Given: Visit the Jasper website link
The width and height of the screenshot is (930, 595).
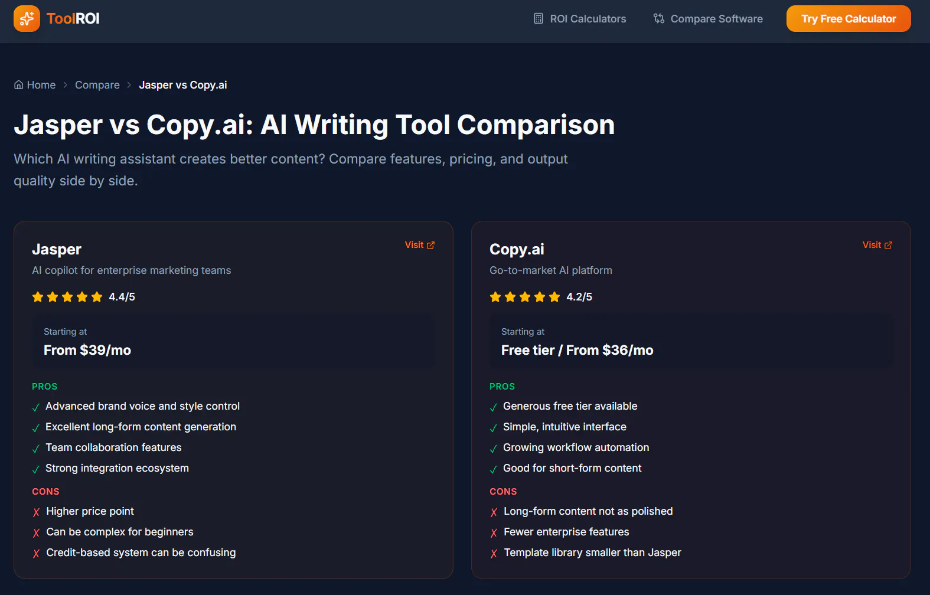Looking at the screenshot, I should [x=420, y=245].
